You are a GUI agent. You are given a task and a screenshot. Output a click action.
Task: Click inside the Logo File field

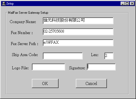tap(49, 67)
